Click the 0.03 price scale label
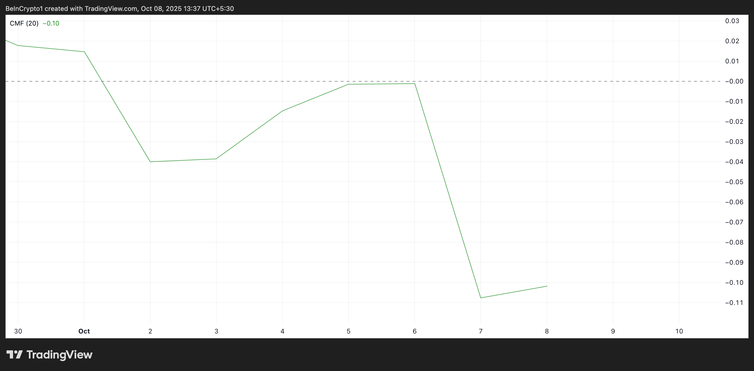The width and height of the screenshot is (754, 371). (732, 21)
